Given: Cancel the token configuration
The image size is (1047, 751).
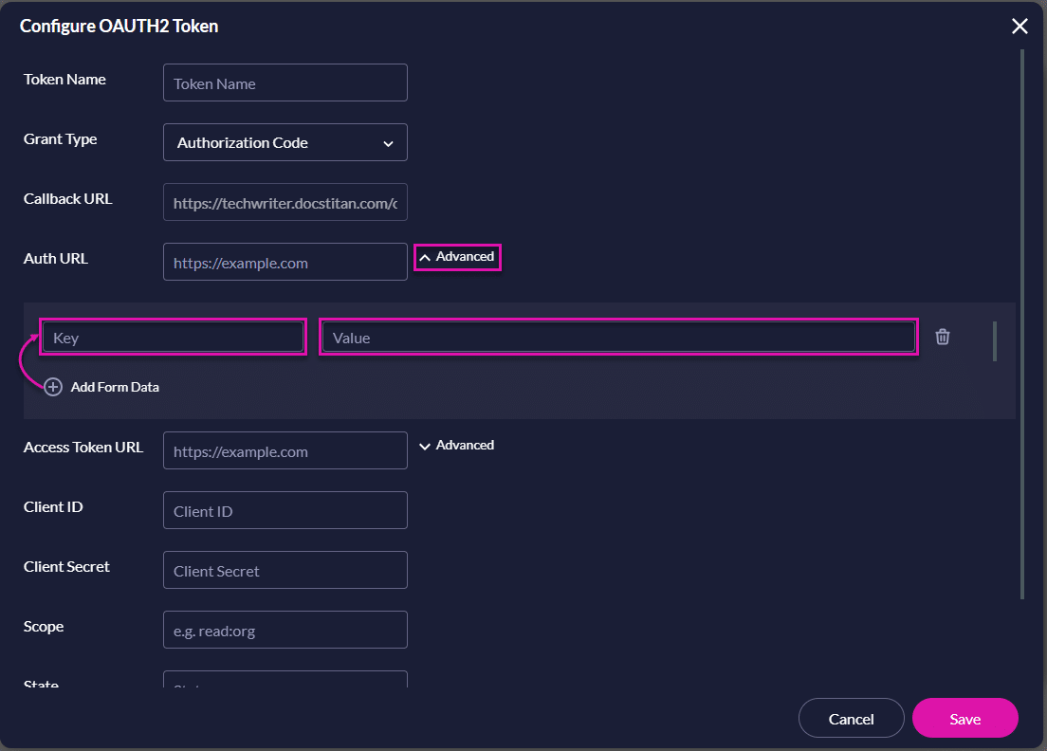Looking at the screenshot, I should pos(851,718).
